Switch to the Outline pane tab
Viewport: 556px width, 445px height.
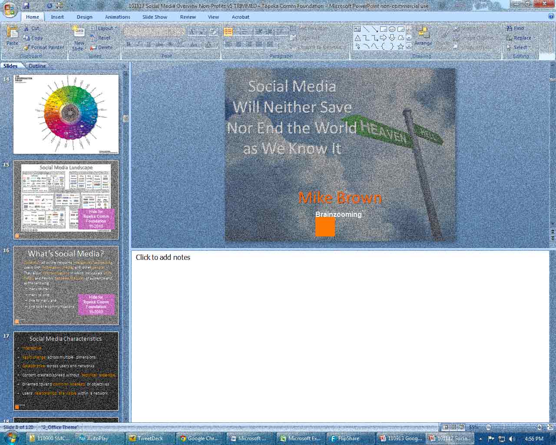[37, 66]
